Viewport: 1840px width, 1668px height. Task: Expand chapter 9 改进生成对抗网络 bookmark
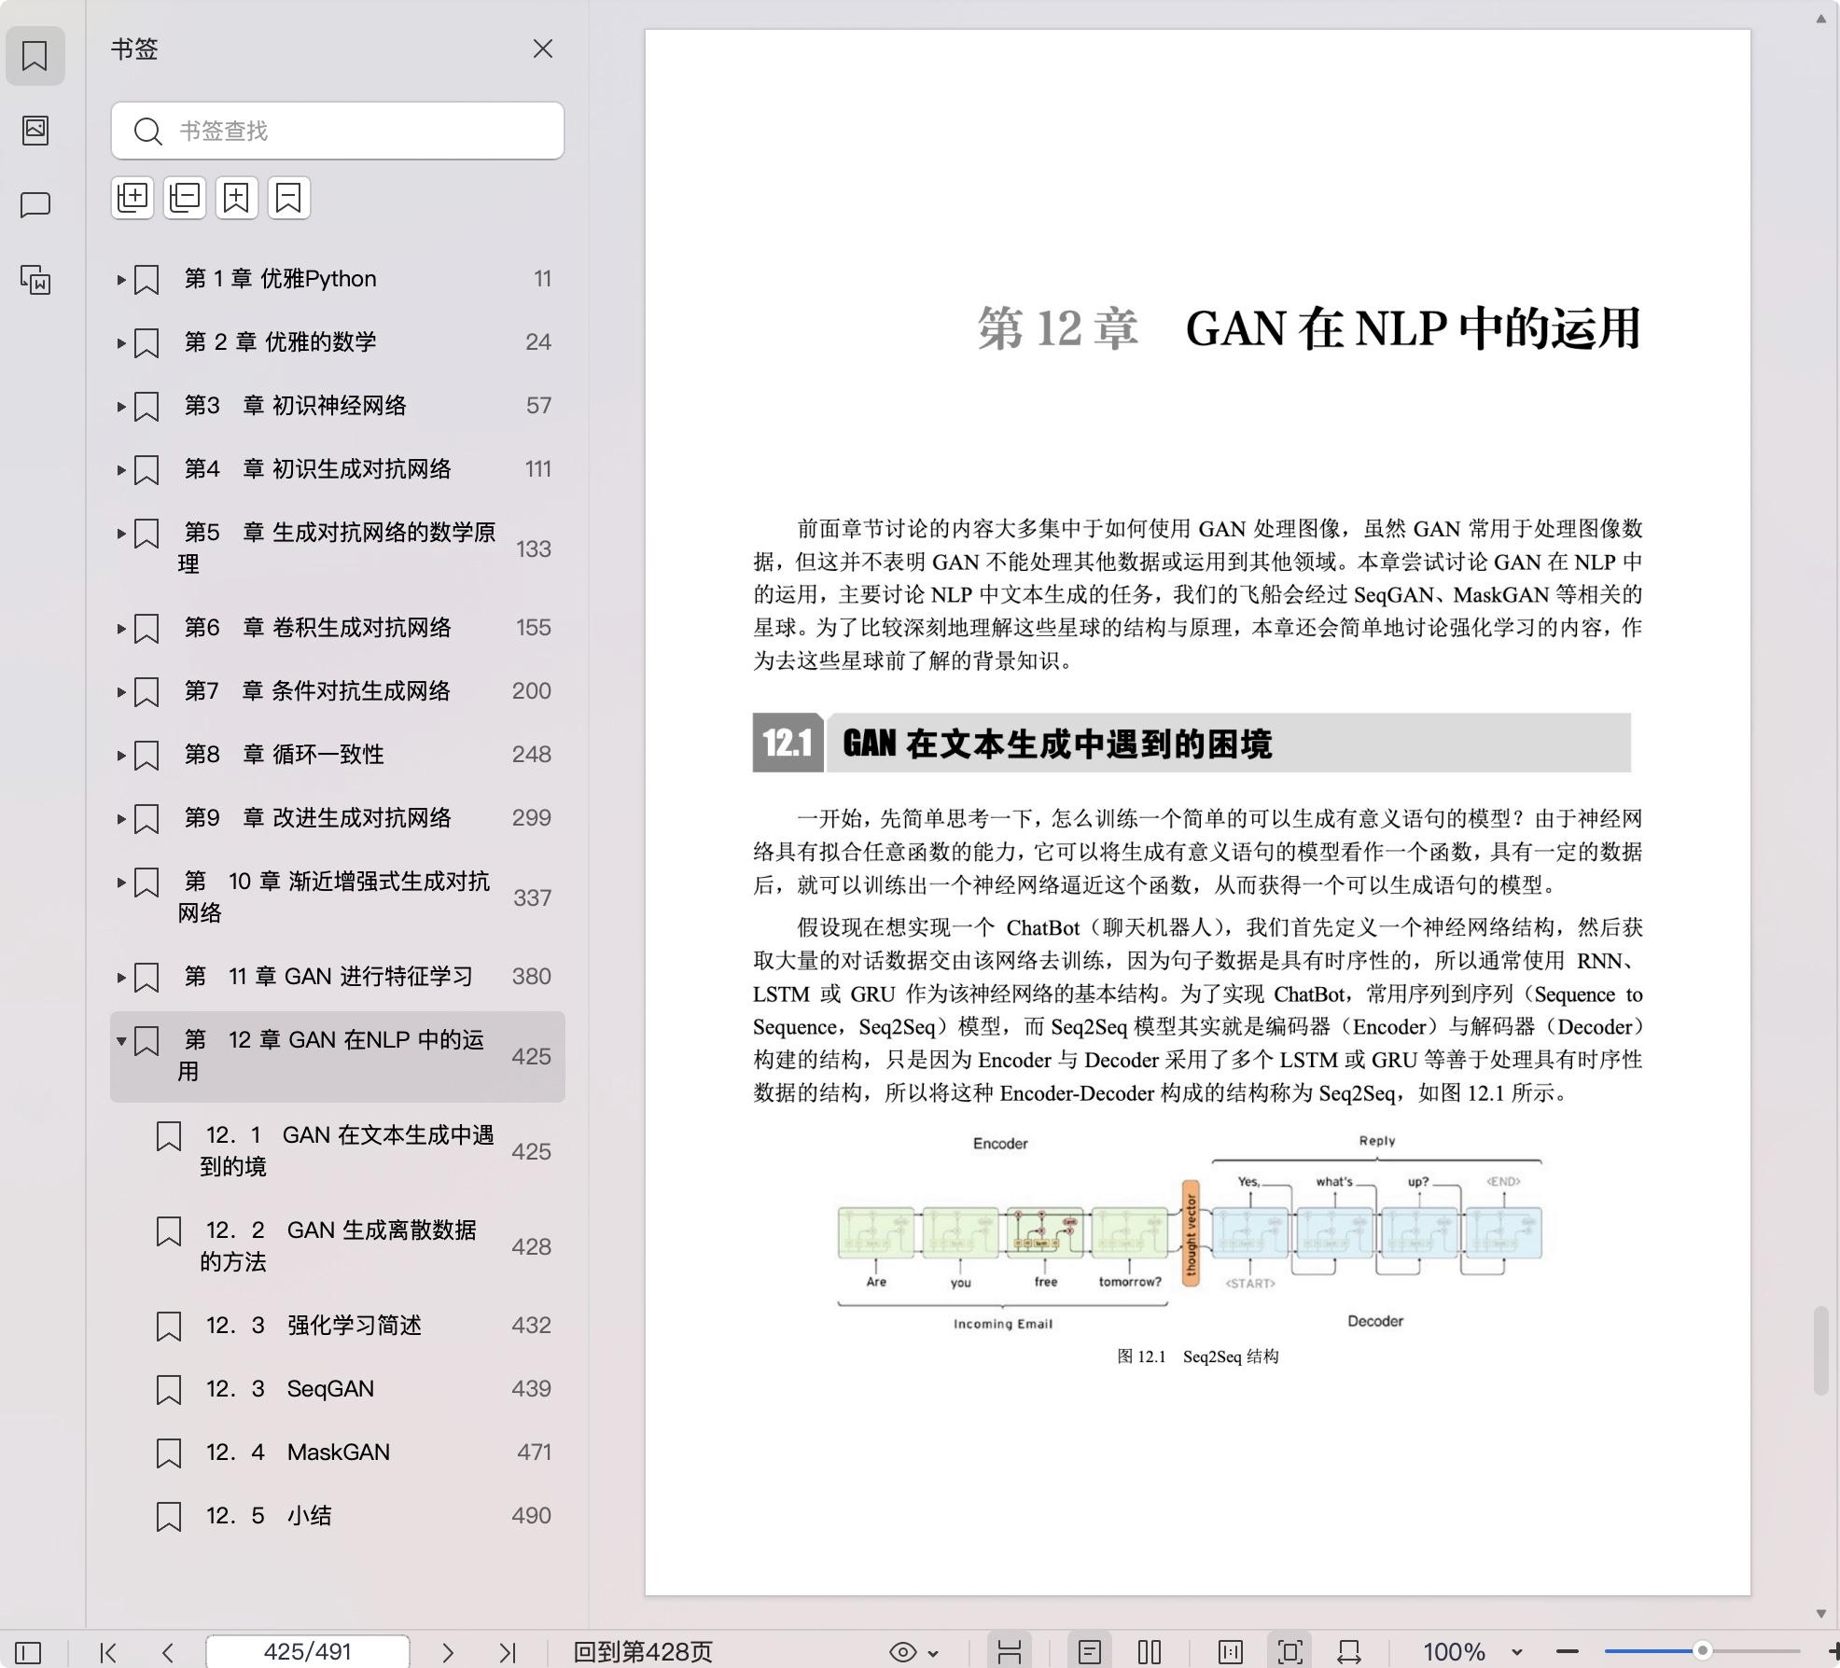tap(121, 818)
